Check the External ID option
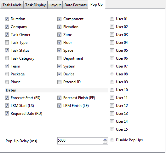The height and width of the screenshot is (153, 166). coord(60,82)
